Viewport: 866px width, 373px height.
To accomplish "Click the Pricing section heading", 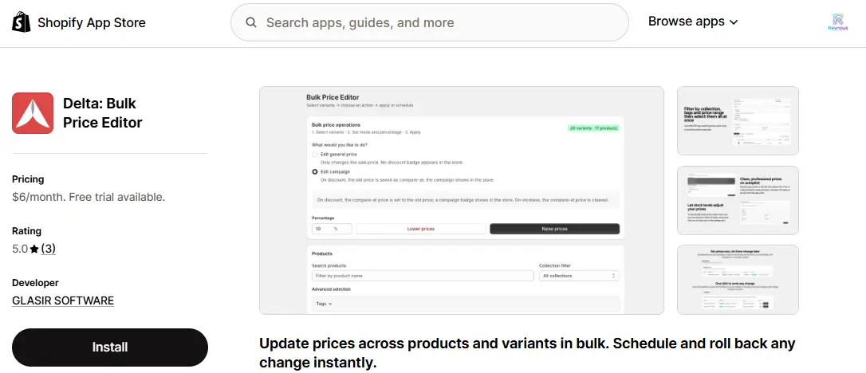I will click(28, 179).
